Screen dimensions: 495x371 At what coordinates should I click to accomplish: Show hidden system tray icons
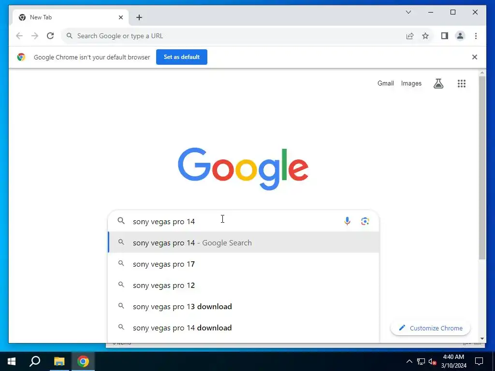pos(409,361)
